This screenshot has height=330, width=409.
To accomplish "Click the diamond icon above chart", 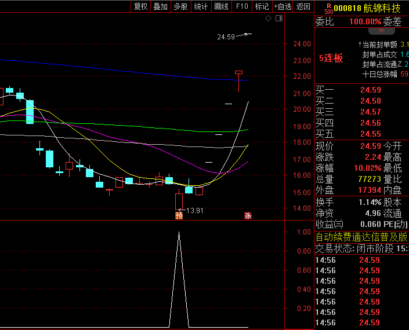I will [x=268, y=19].
